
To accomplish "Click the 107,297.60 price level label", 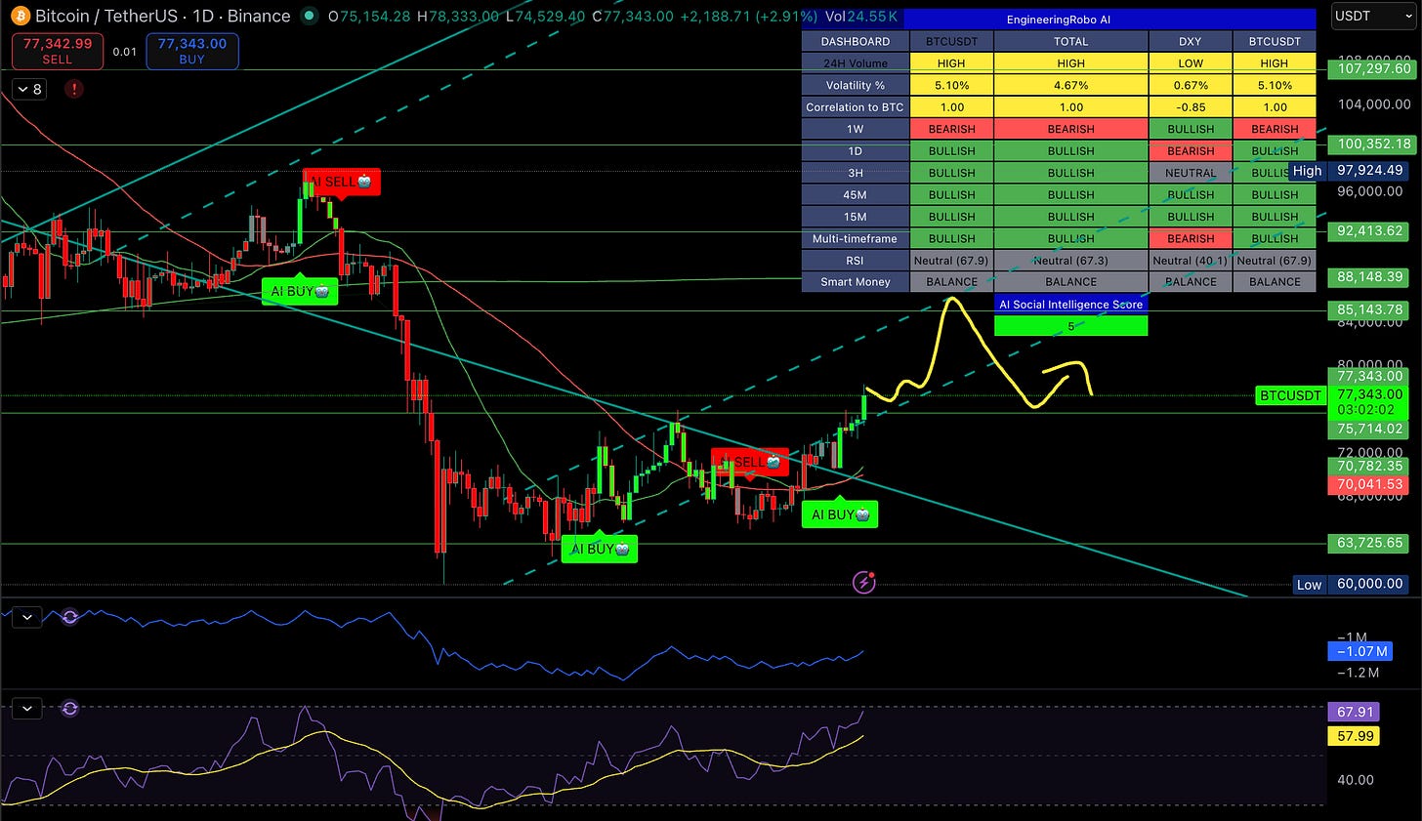I will pos(1373,69).
